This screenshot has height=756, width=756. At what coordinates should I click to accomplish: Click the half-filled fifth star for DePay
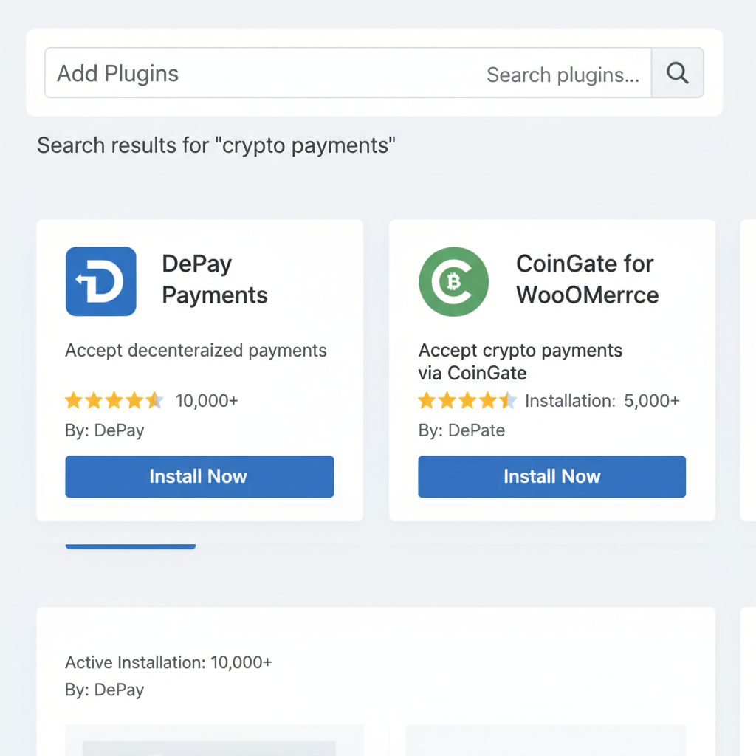click(x=155, y=400)
